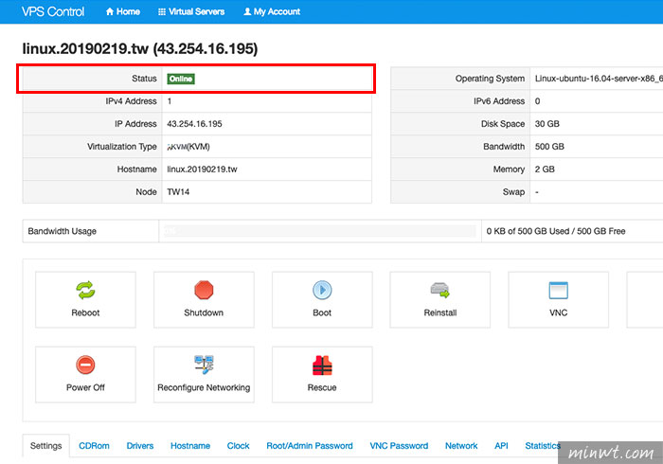Click the Shutdown button label
Screen dimensions: 663x464
click(204, 312)
